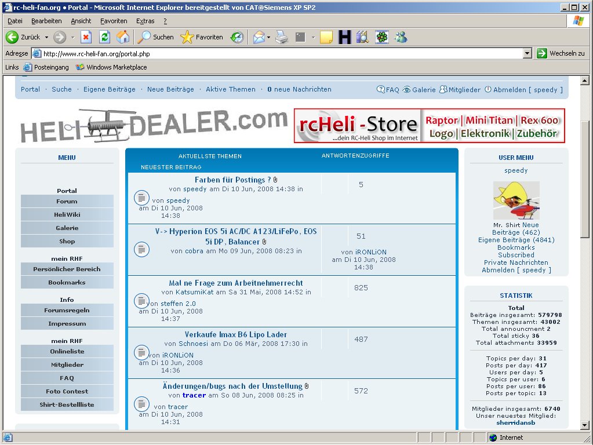Open Posteingang link in Links bar
This screenshot has height=445, width=593.
(46, 67)
